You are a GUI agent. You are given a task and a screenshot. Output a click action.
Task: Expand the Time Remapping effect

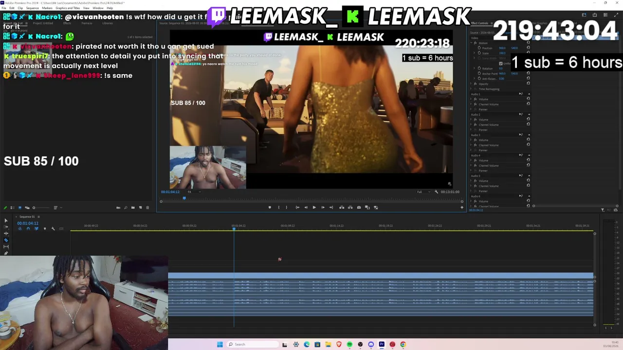472,89
